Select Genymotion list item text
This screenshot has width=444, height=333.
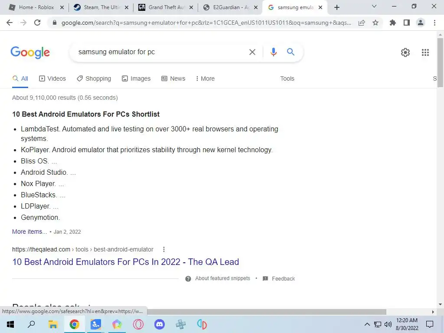[40, 218]
